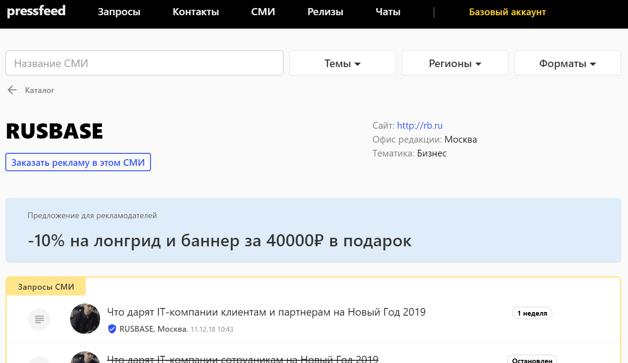
Task: Click the pressfeed logo
Action: coord(36,11)
